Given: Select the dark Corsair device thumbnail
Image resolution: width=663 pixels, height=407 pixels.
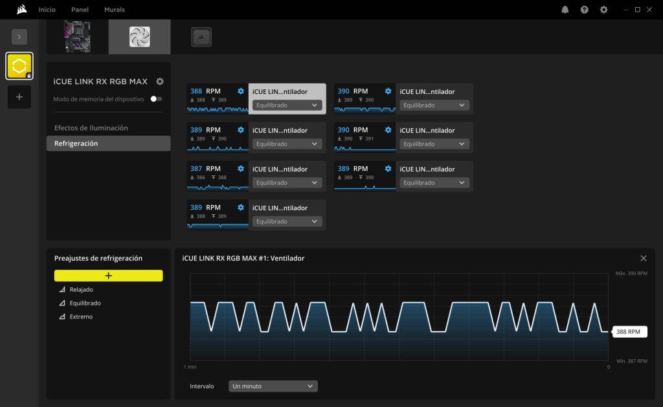Looking at the screenshot, I should pyautogui.click(x=201, y=37).
